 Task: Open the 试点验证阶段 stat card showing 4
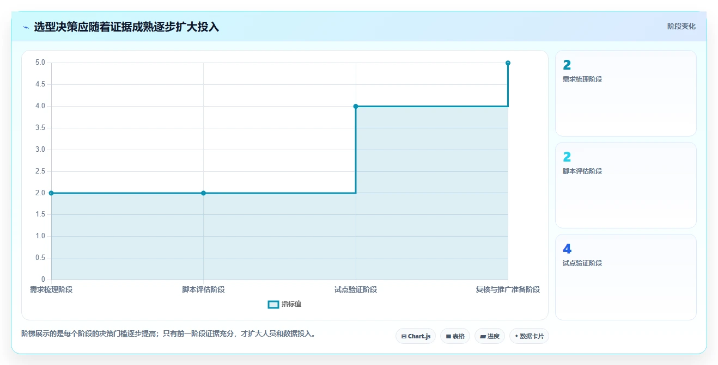[x=626, y=277]
